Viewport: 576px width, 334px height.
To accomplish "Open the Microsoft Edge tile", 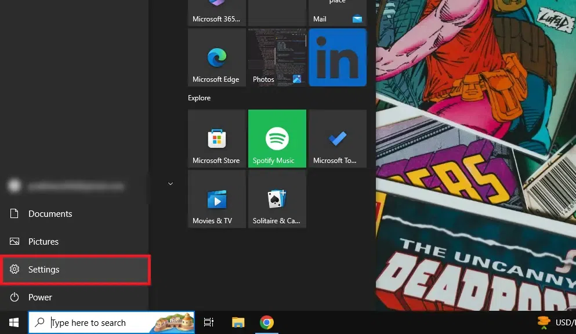I will tap(217, 57).
